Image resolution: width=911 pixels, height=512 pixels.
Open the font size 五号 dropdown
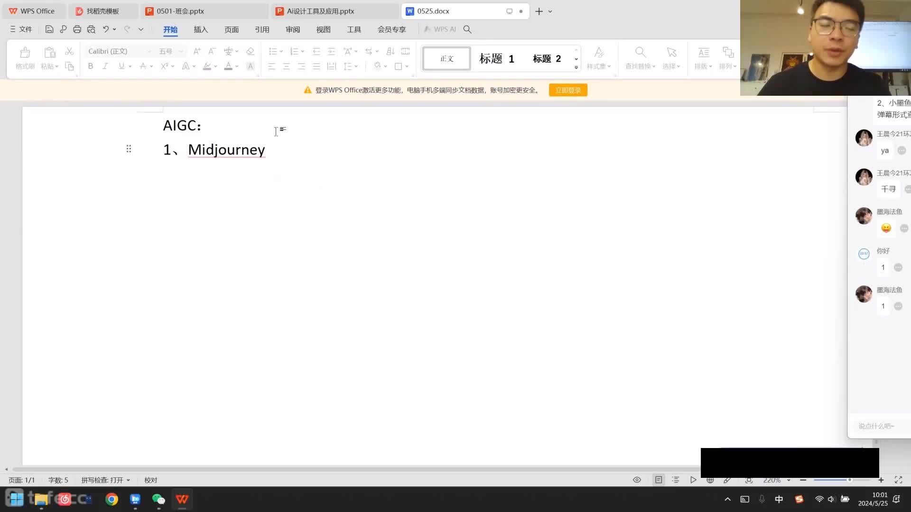(x=181, y=51)
